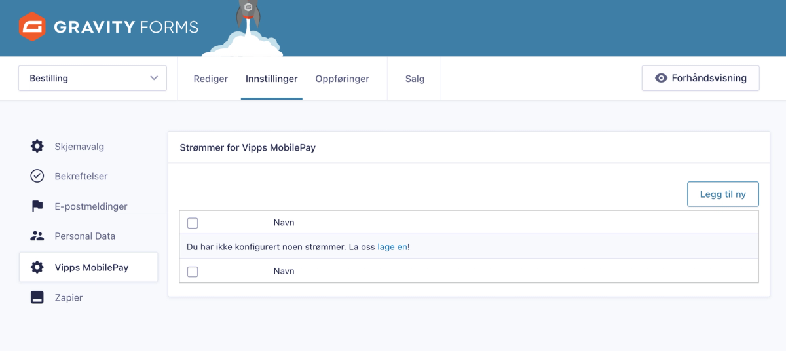Click the GRAVITY FORMS wordmark text
786x351 pixels.
(x=126, y=27)
